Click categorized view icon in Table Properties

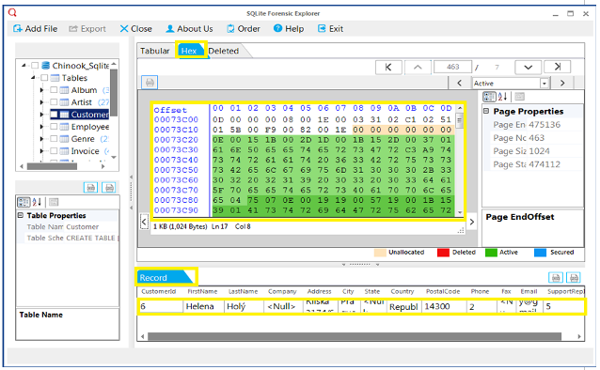pyautogui.click(x=24, y=202)
